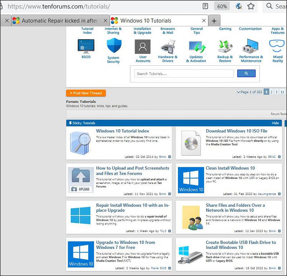This screenshot has width=287, height=276.
Task: Open the Mixed Reality headset icon
Action: [277, 46]
